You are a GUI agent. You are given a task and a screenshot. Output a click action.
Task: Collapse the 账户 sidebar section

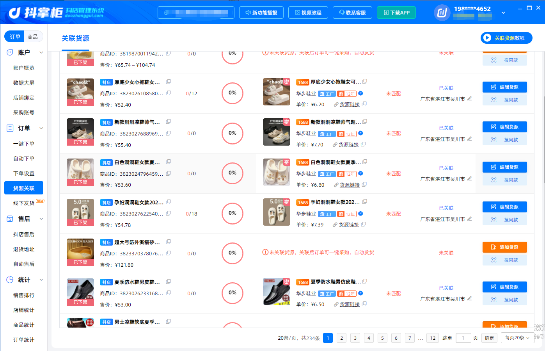click(x=41, y=52)
